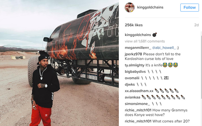
Task: Open meganmillerrr_ commenter profile
Action: tap(138, 48)
